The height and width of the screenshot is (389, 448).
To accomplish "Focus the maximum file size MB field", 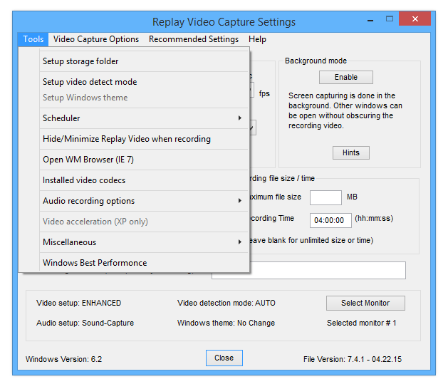I will [x=325, y=197].
